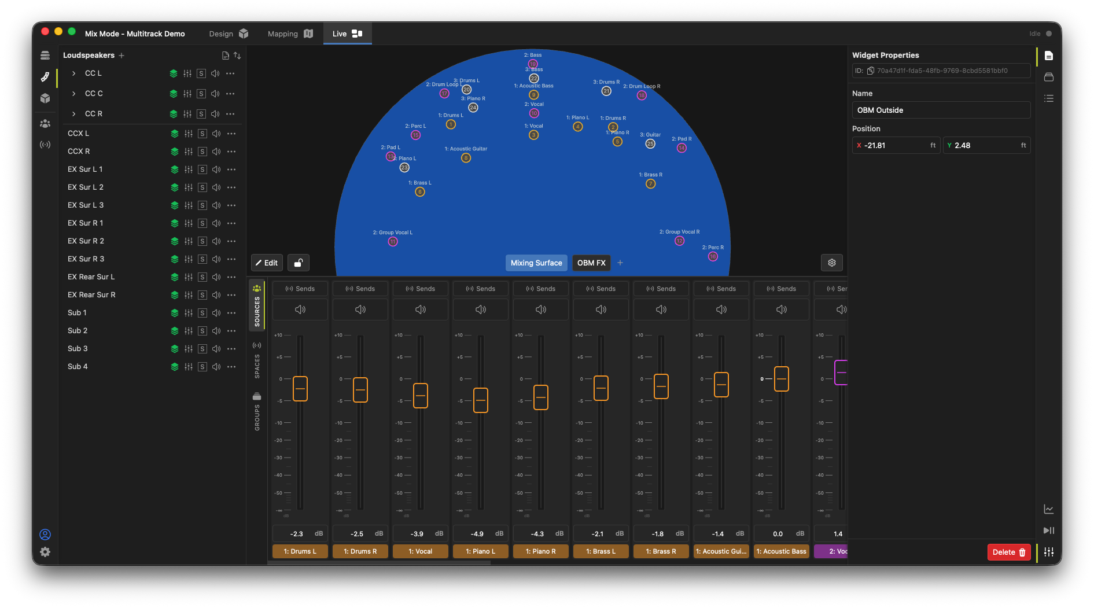Open the 3D objects sidebar cube icon
1094x608 pixels.
45,98
